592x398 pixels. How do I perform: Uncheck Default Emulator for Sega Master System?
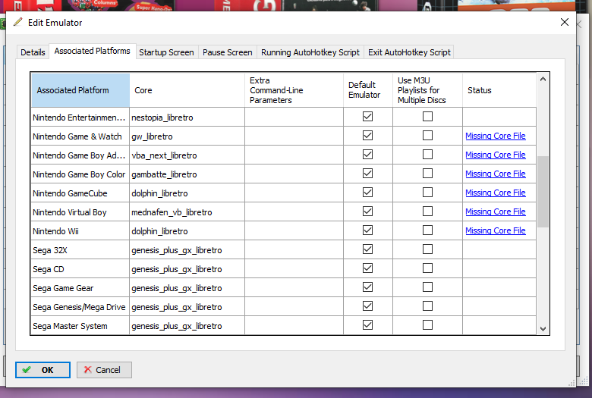(368, 324)
